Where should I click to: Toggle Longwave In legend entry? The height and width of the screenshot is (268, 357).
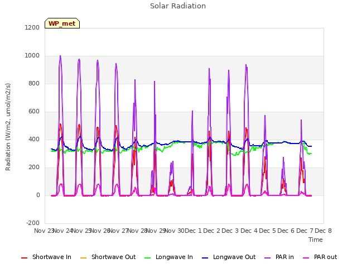point(168,257)
